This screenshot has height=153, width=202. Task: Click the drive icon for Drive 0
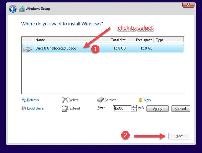(x=27, y=49)
